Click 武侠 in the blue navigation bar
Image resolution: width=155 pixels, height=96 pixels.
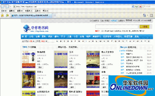(50, 36)
